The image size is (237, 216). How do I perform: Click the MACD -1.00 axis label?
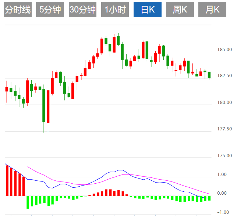pos(223,212)
